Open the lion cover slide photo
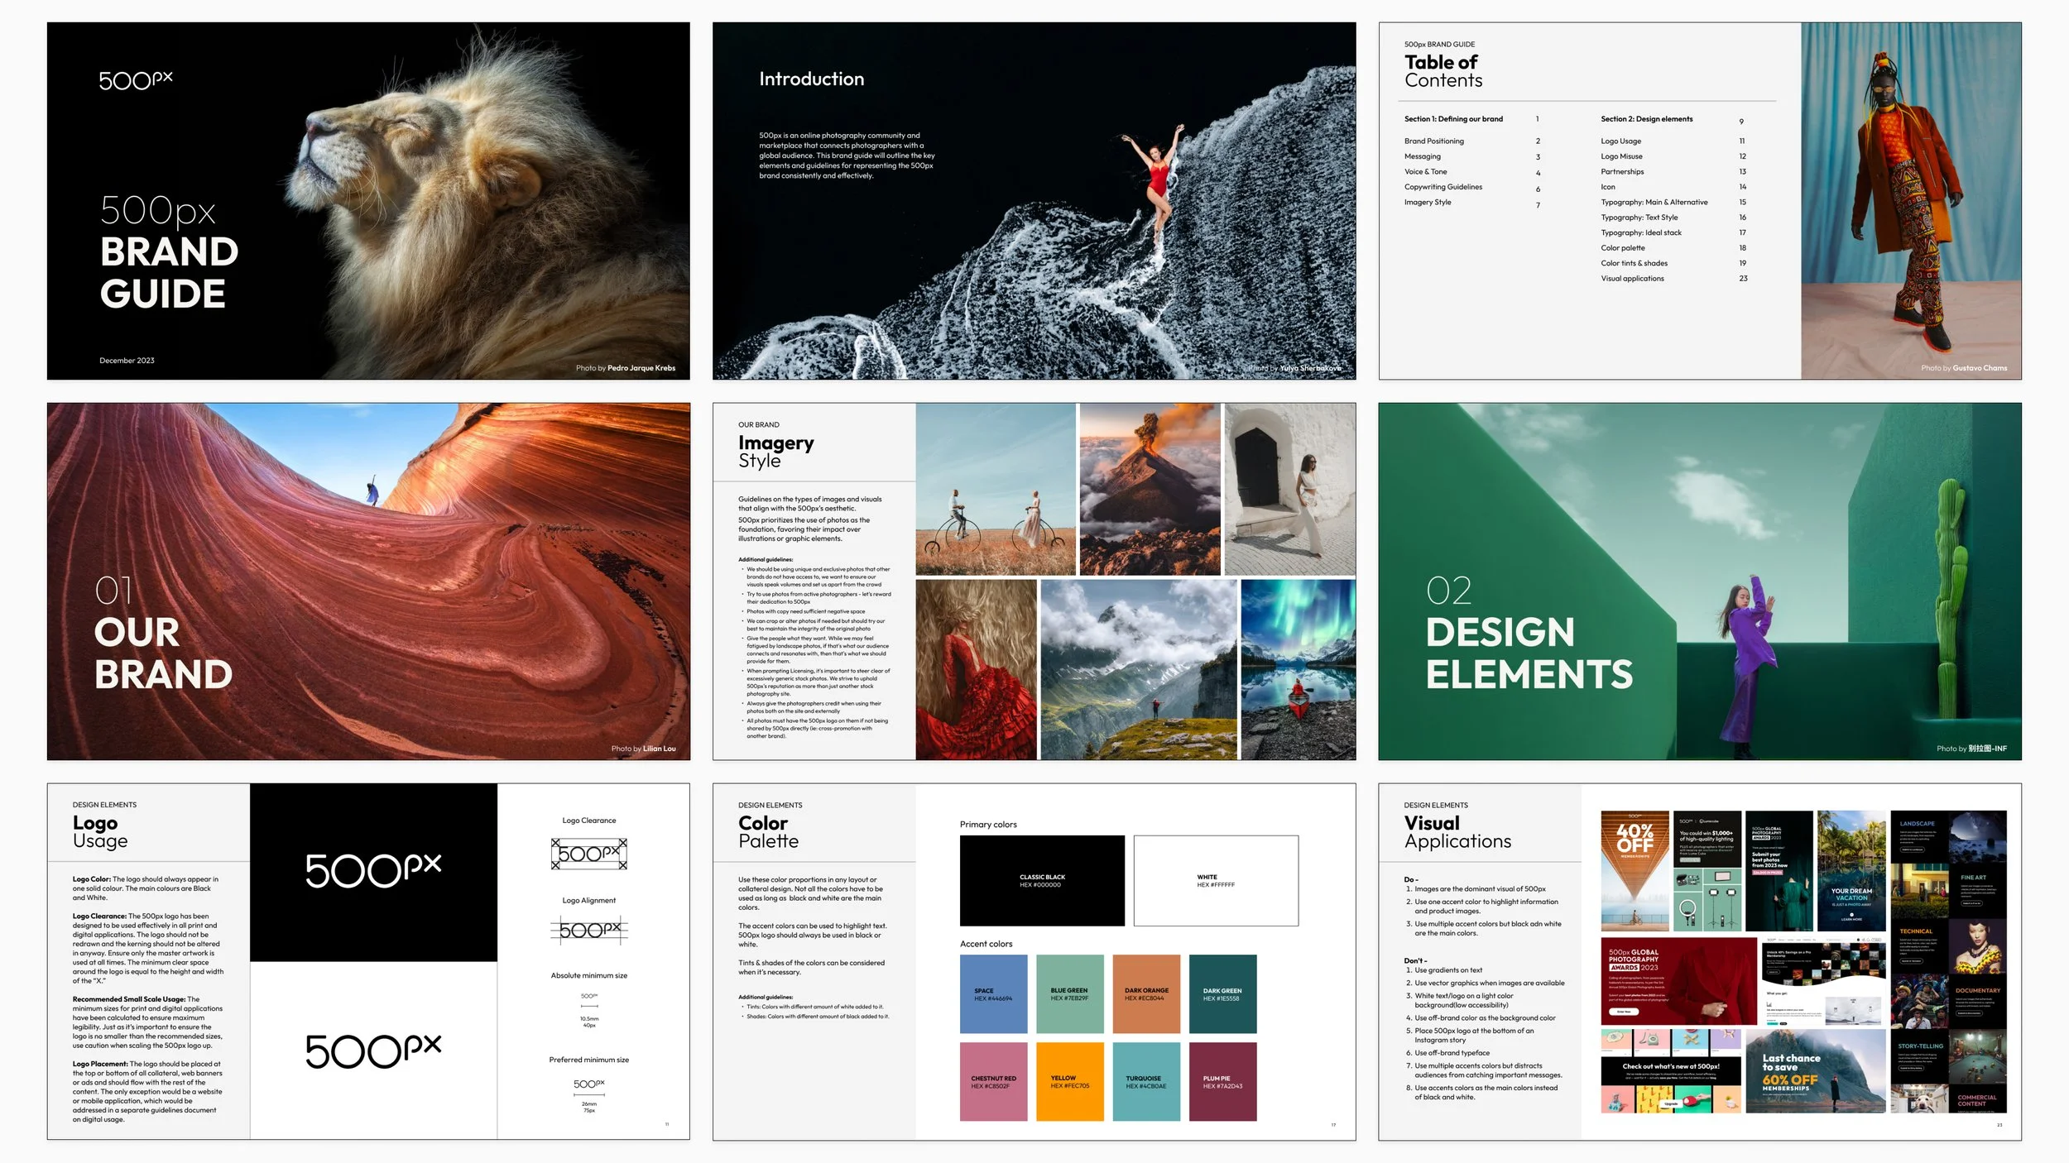2069x1163 pixels. click(x=368, y=201)
